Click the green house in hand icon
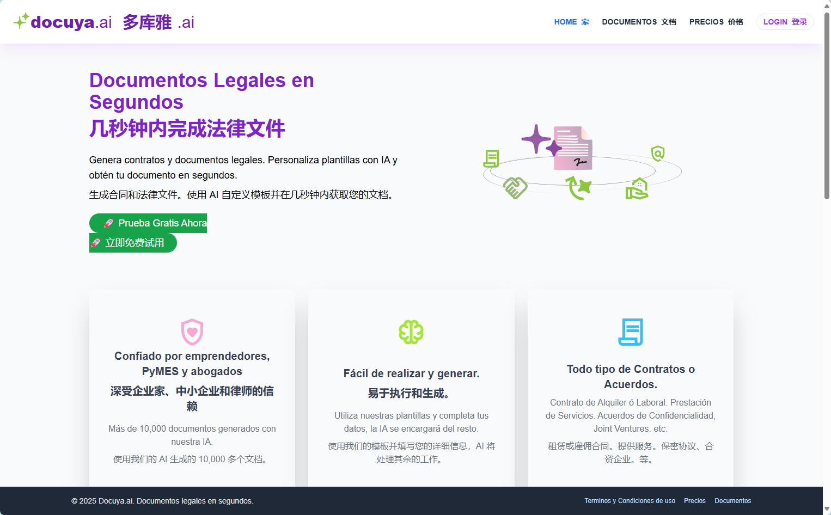The image size is (831, 515). [637, 188]
